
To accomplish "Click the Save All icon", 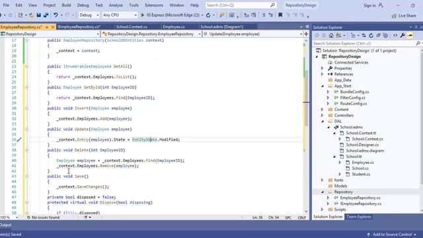I will [46, 15].
